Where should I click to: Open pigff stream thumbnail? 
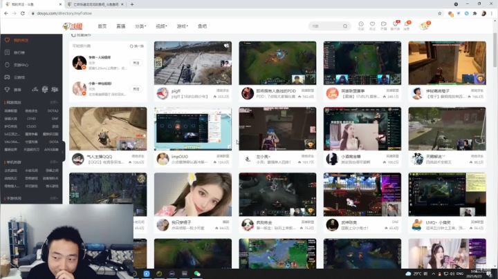pos(193,63)
